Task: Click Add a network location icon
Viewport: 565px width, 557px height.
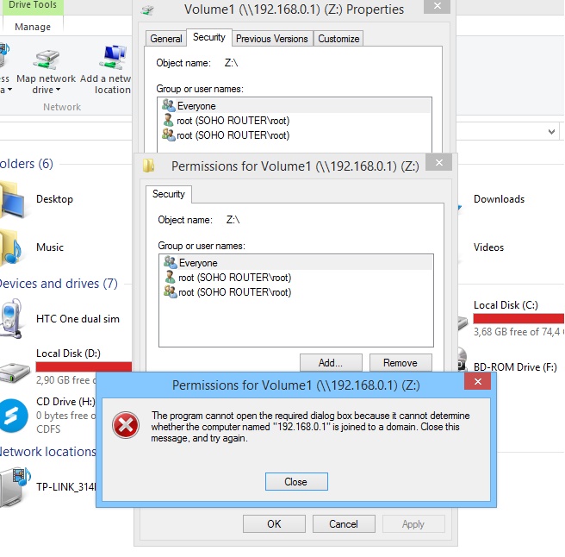Action: point(115,58)
